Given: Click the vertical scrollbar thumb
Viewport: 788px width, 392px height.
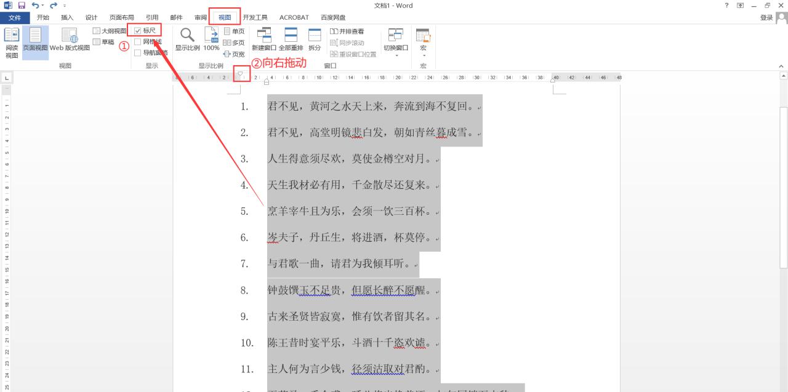Looking at the screenshot, I should 784,188.
